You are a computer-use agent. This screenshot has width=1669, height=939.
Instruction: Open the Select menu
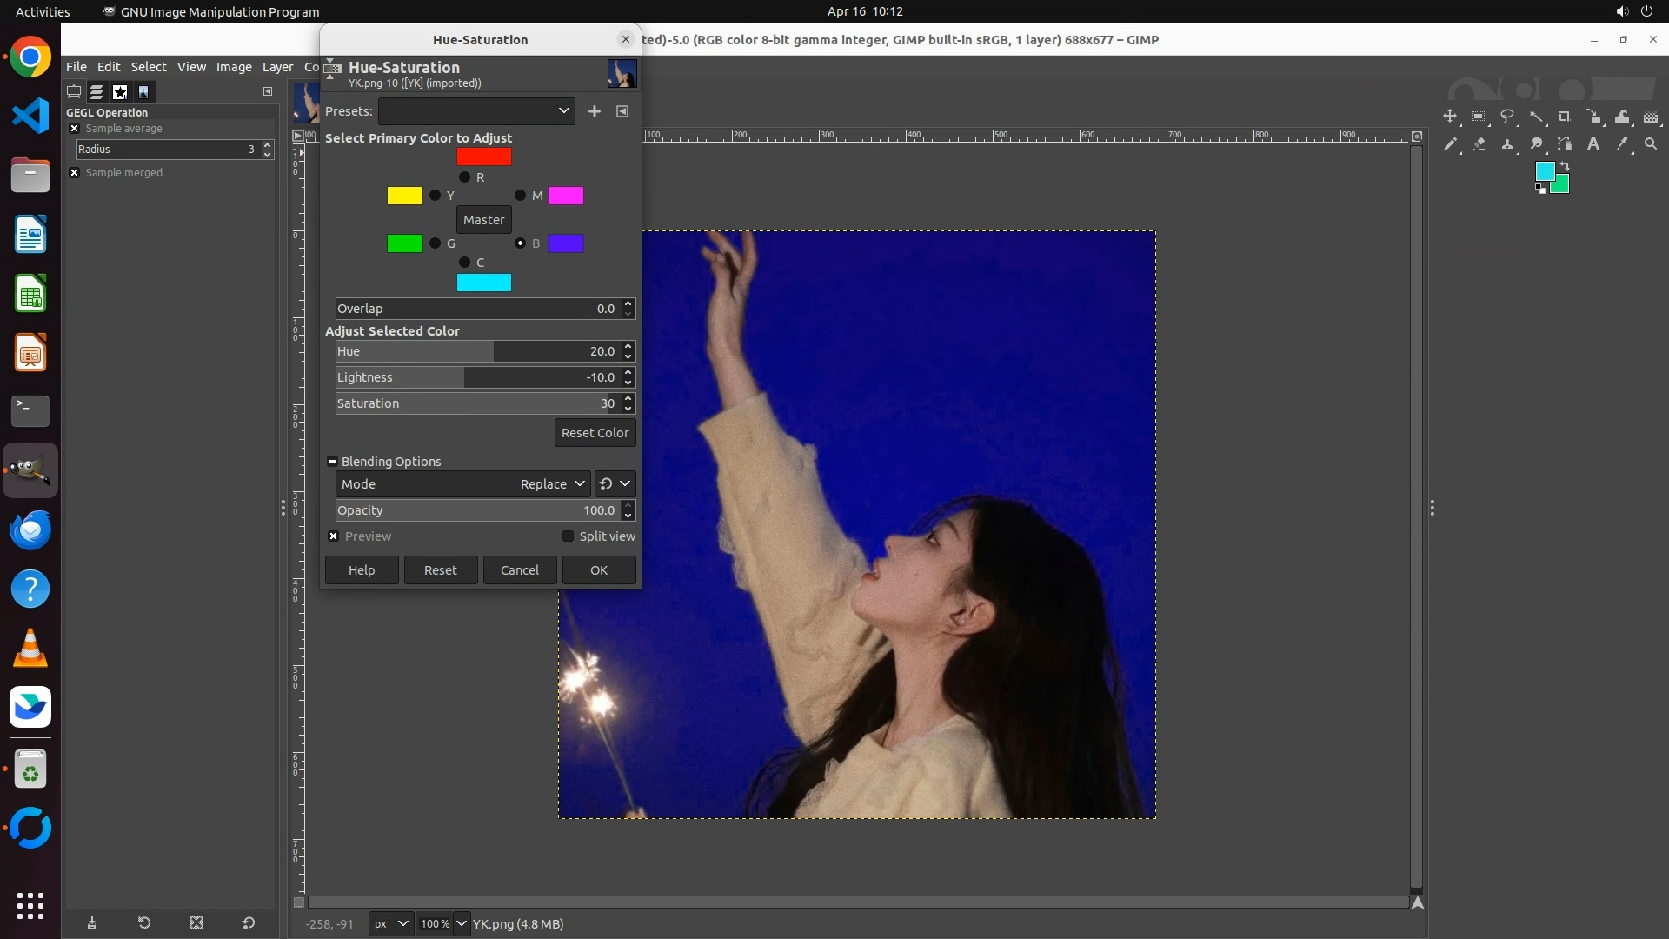[149, 67]
